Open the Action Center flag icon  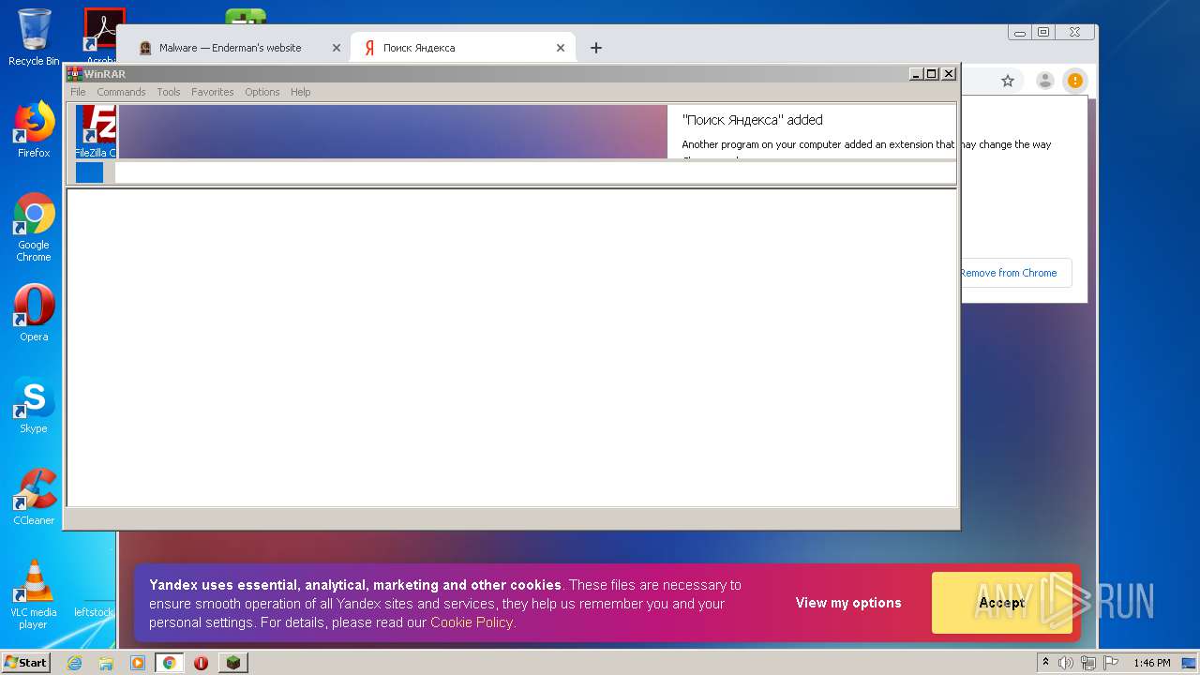click(1110, 663)
